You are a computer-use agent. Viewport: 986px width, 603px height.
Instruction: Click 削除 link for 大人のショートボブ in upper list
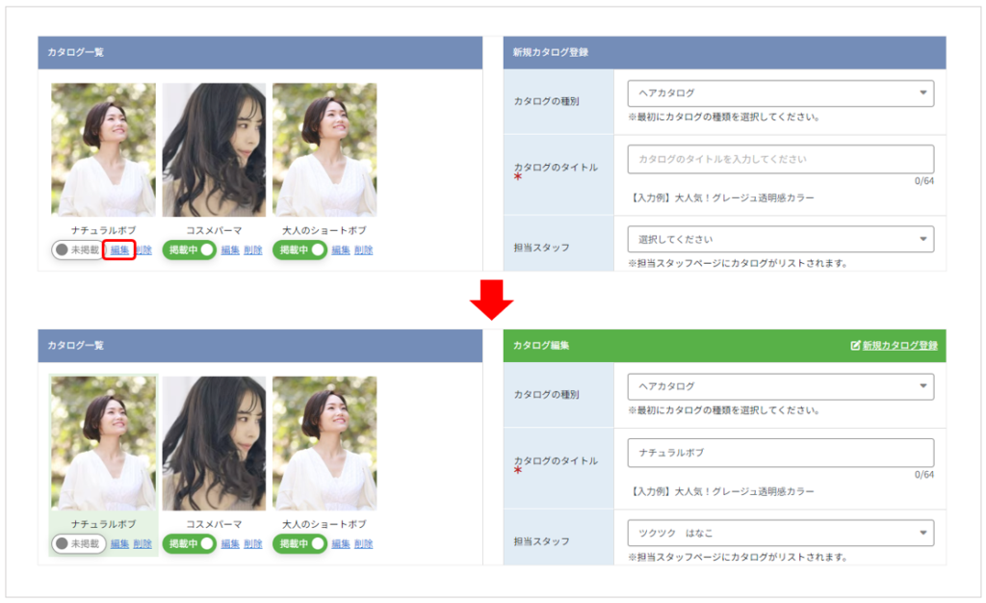(x=363, y=250)
